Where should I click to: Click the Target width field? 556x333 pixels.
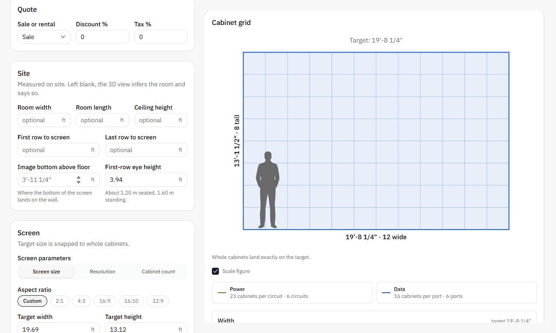(x=59, y=328)
